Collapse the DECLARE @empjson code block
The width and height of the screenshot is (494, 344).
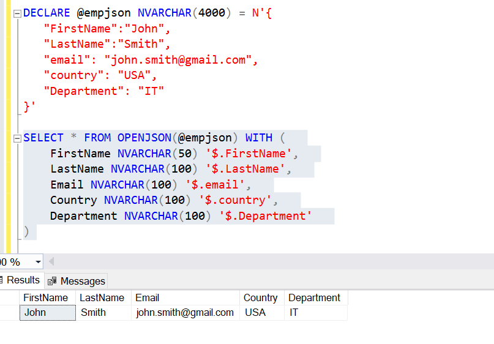tap(17, 13)
